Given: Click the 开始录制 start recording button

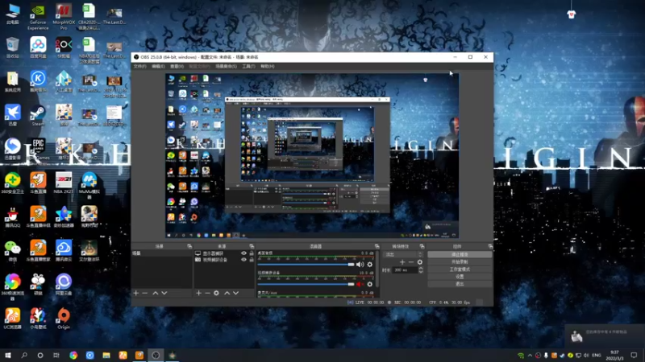Looking at the screenshot, I should [460, 262].
